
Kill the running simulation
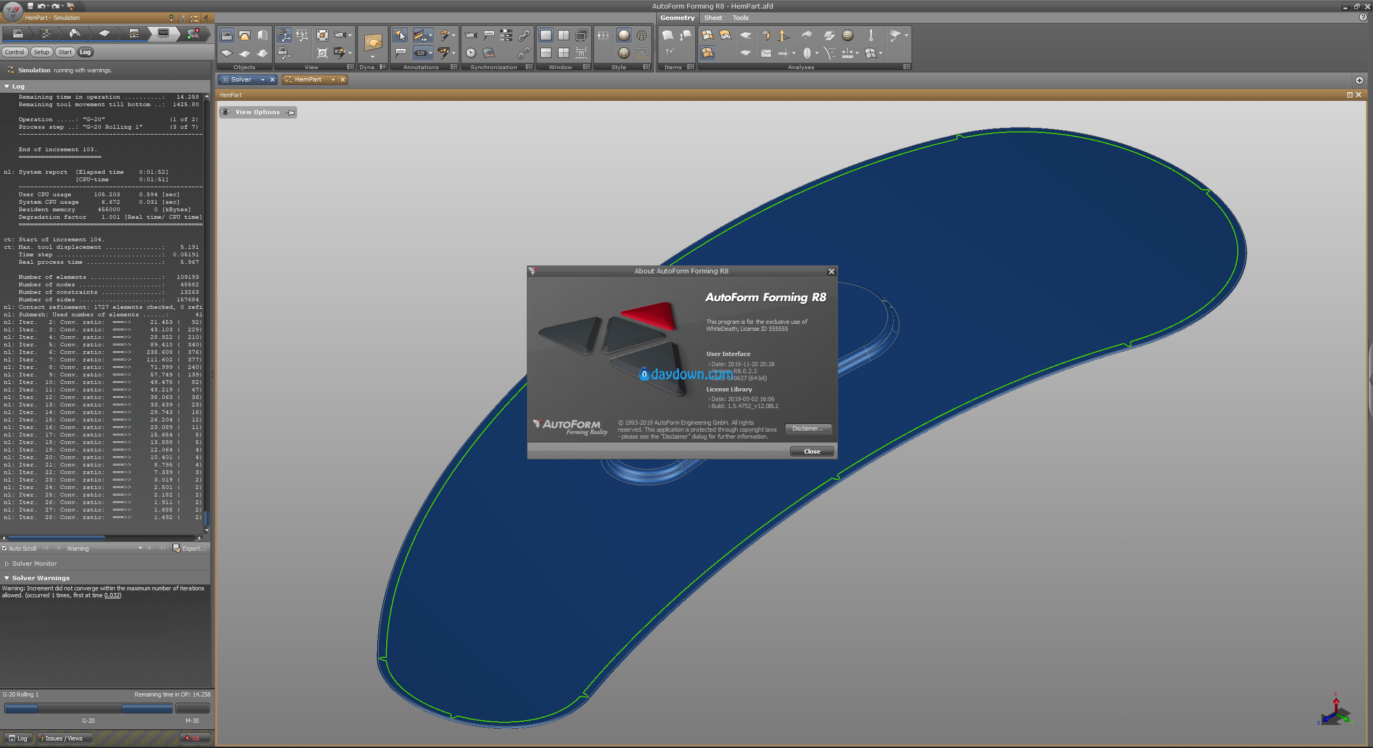pyautogui.click(x=194, y=738)
